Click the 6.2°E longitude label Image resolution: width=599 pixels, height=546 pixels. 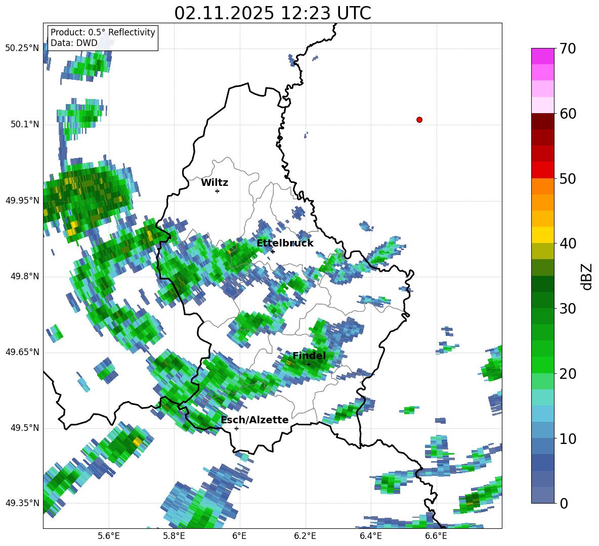tap(305, 536)
